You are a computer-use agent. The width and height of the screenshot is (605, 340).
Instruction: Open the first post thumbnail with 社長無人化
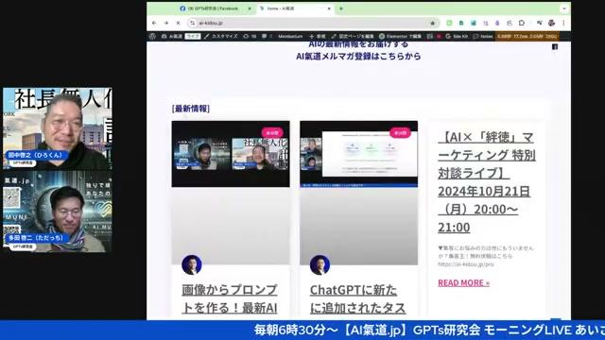tap(231, 154)
